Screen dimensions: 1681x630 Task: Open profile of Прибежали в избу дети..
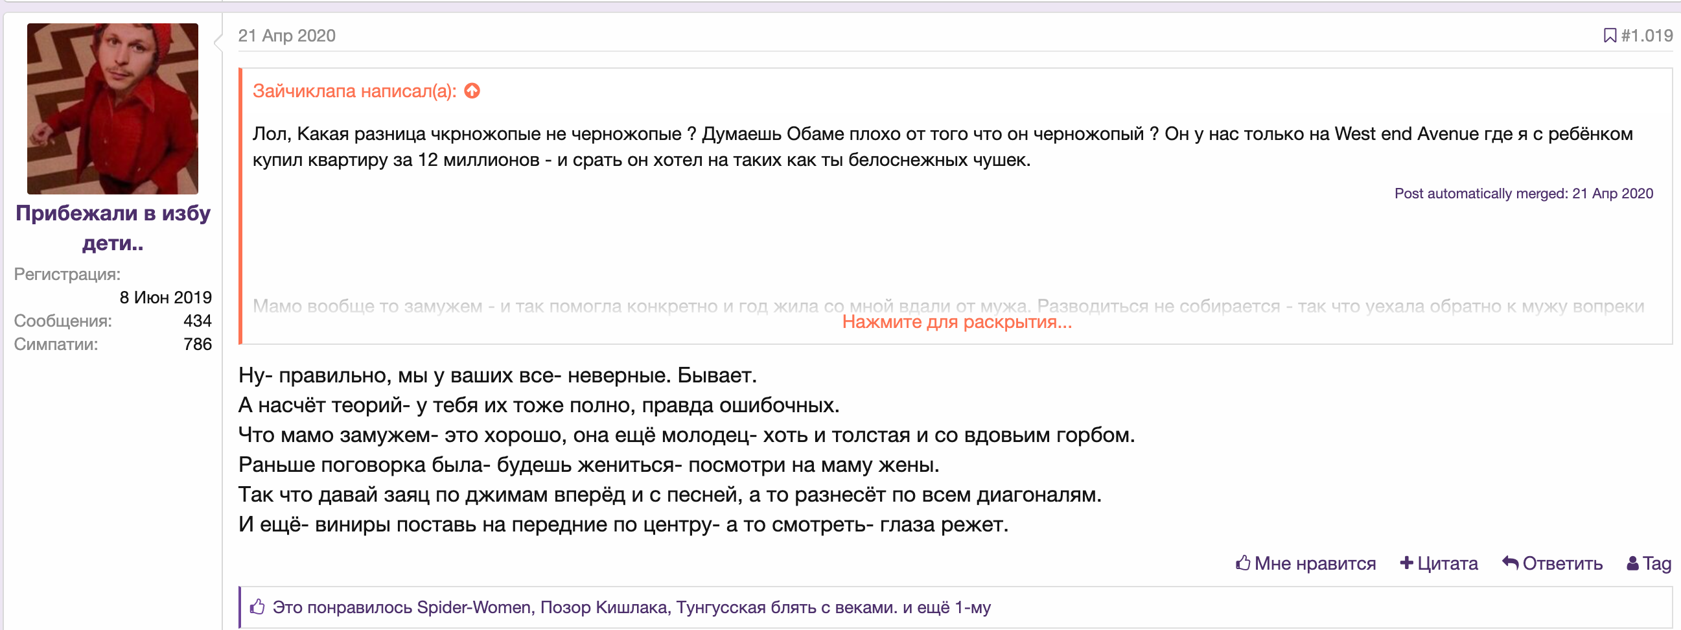(112, 227)
